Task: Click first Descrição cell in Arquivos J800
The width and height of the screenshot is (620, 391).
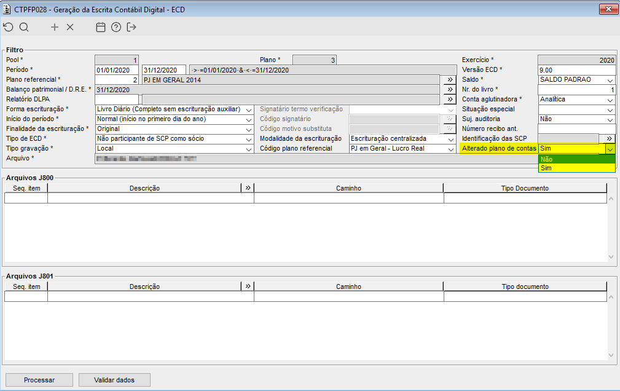Action: [x=151, y=198]
